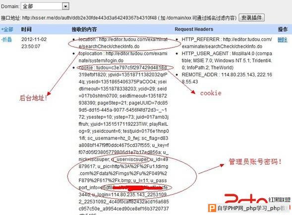The image size is (292, 215).
Task: Click the 安装插件 button
Action: [251, 18]
